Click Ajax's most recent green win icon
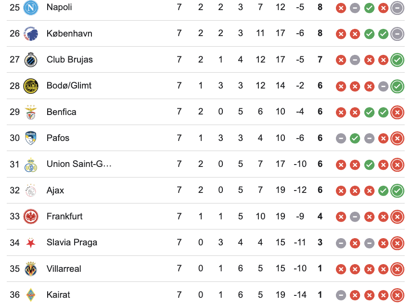 pos(397,191)
